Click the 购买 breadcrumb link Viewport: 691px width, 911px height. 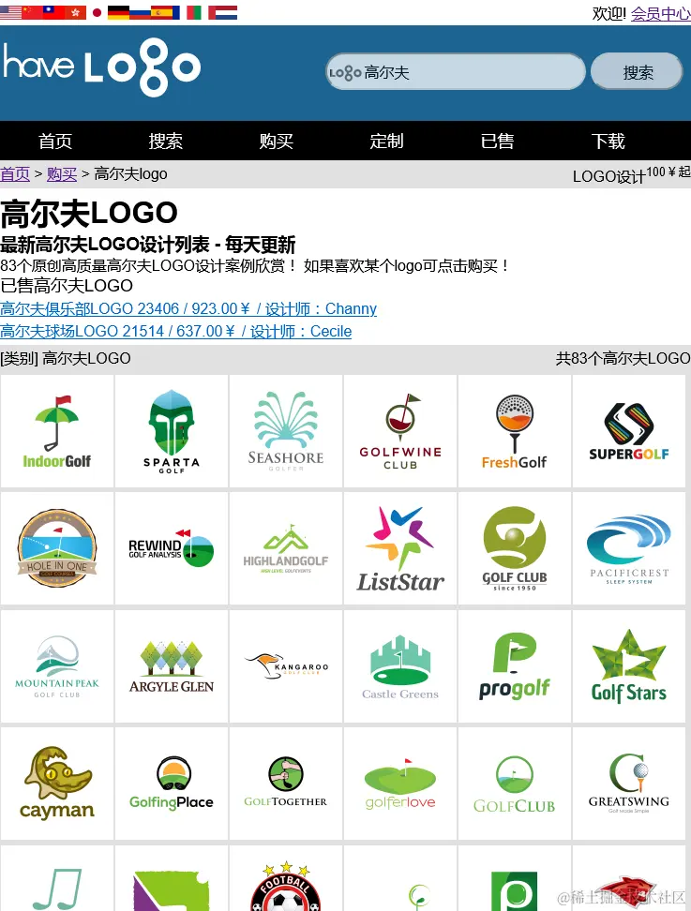[x=62, y=173]
